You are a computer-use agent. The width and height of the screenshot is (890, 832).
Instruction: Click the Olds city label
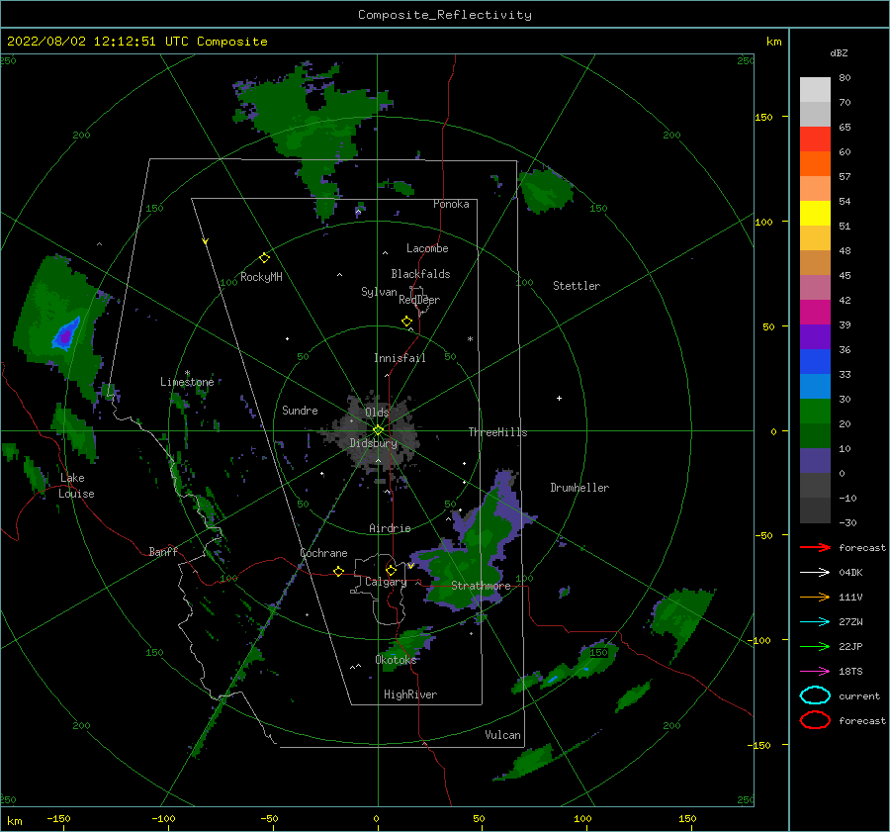point(377,413)
